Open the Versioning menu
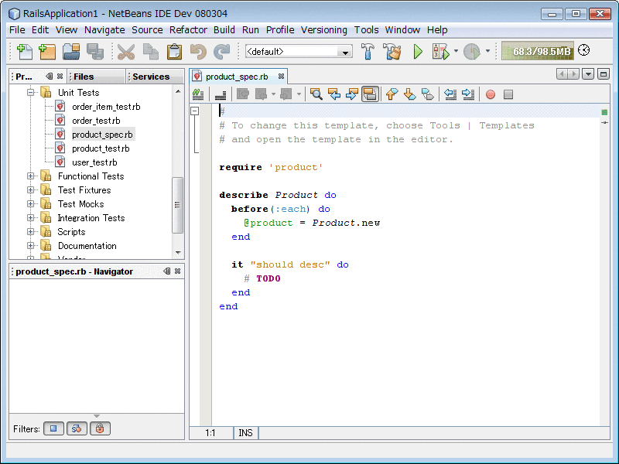The width and height of the screenshot is (619, 464). pyautogui.click(x=323, y=30)
